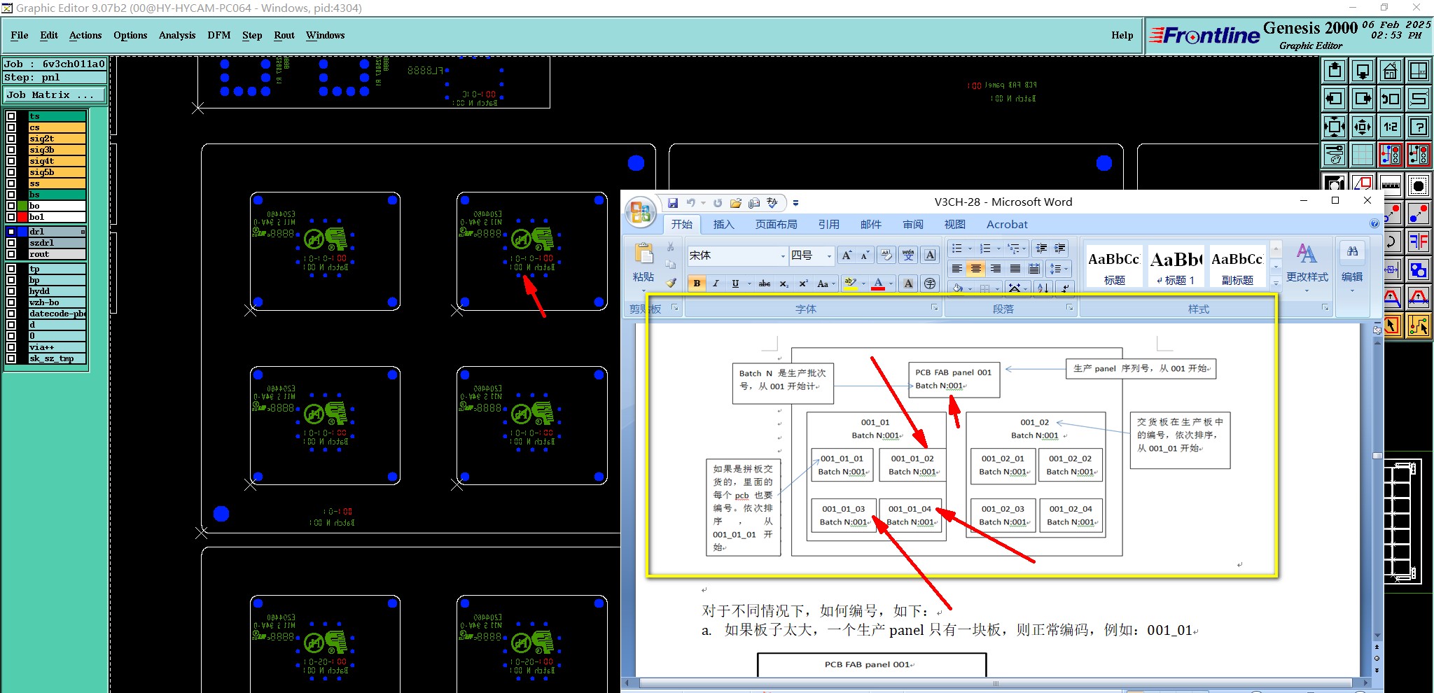Viewport: 1434px width, 693px height.
Task: Click the XY coordinates window icon
Action: (1419, 71)
